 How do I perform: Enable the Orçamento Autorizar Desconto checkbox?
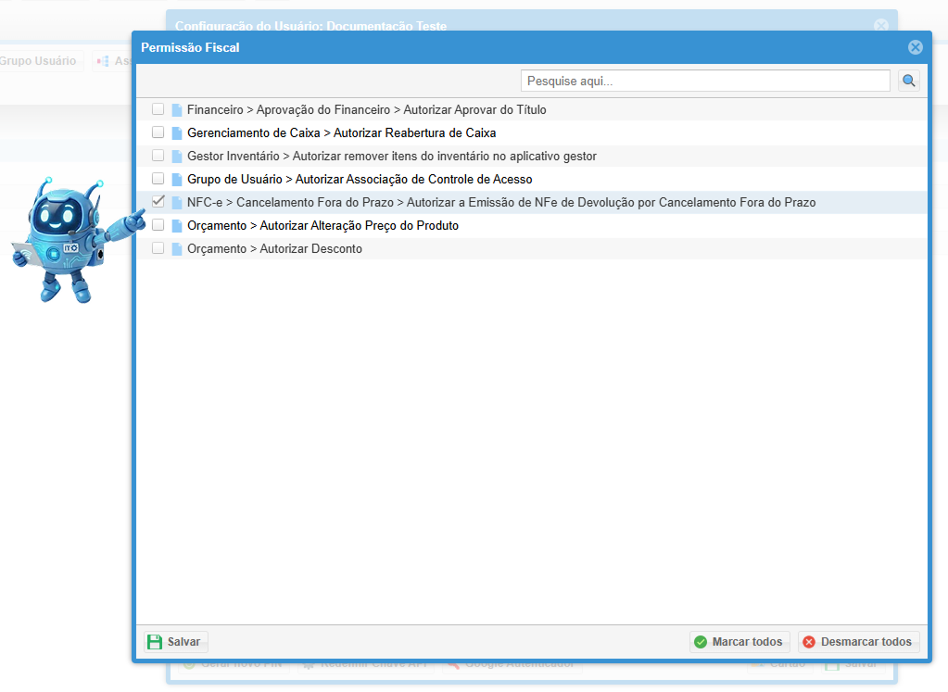158,248
